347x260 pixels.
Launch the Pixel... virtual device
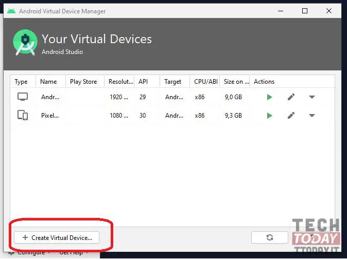point(269,116)
